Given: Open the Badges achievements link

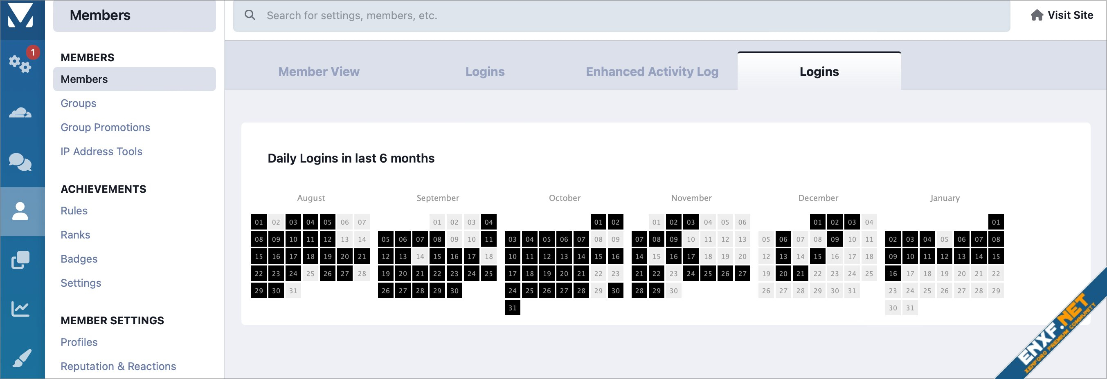Looking at the screenshot, I should point(79,259).
